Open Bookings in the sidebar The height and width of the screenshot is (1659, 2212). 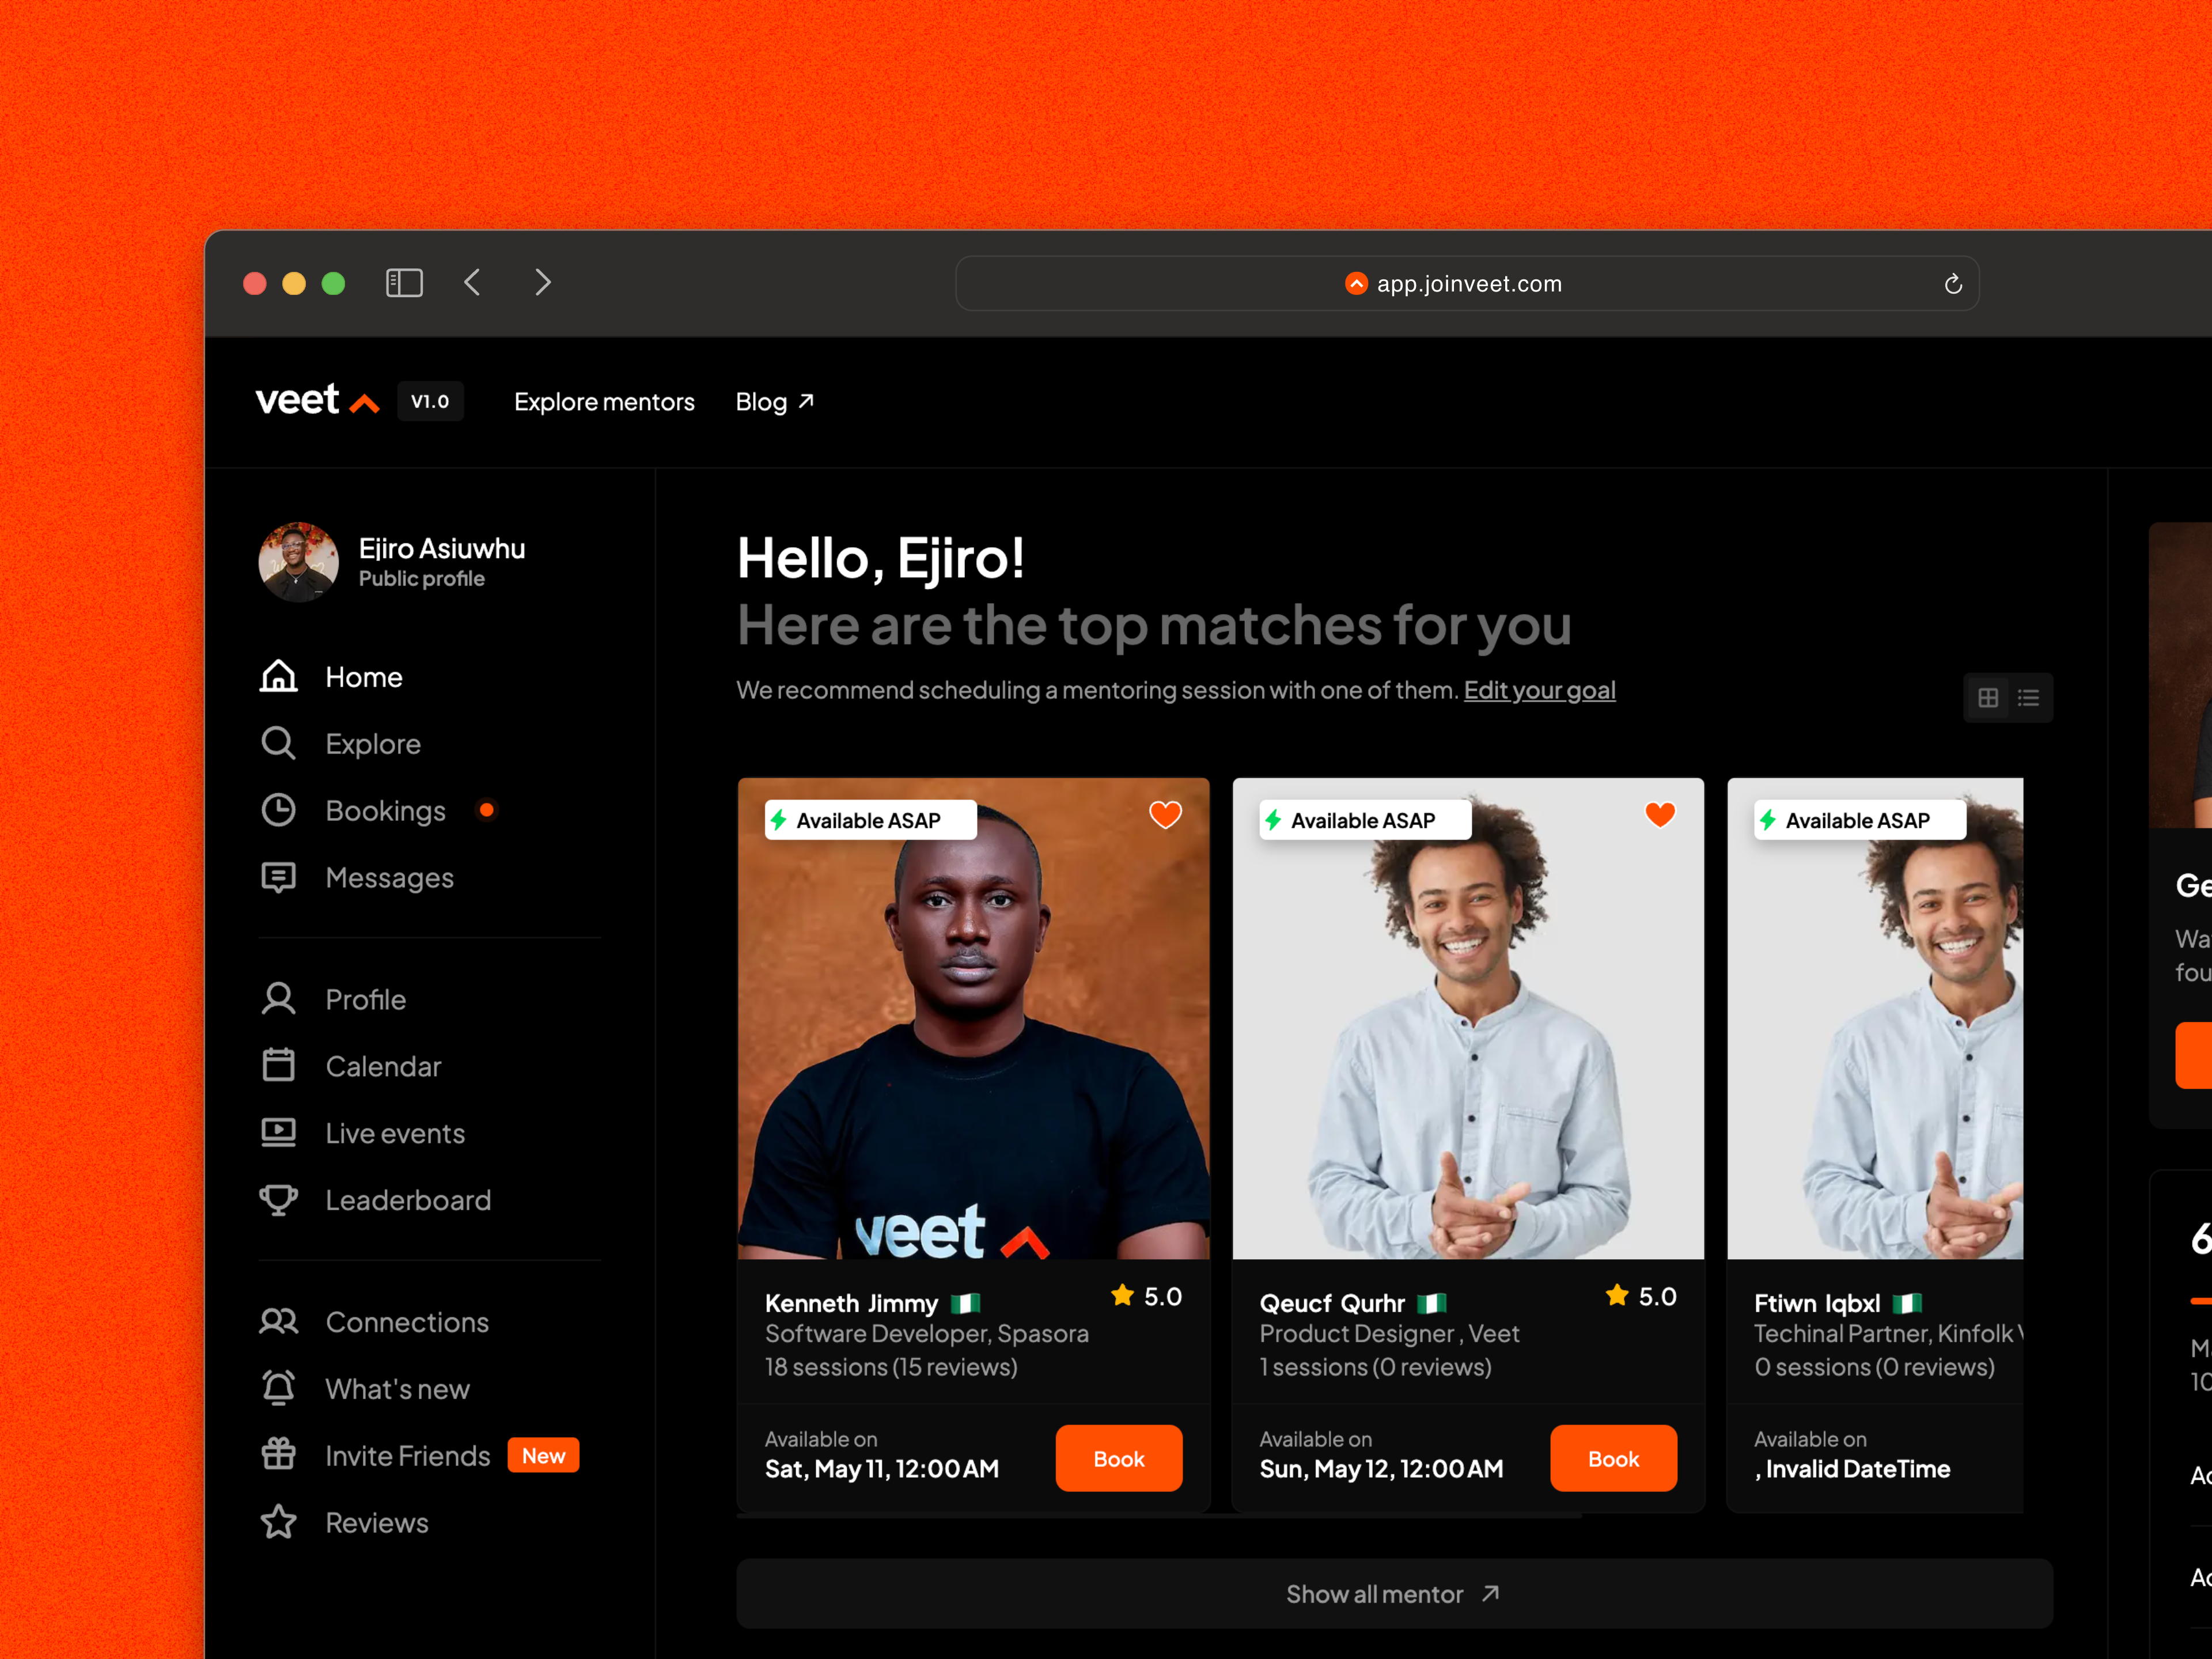tap(385, 811)
